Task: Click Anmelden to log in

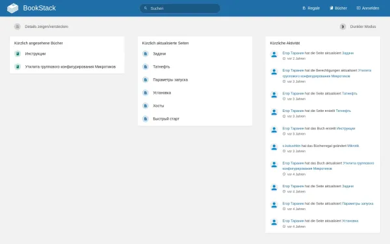Action: pyautogui.click(x=368, y=8)
